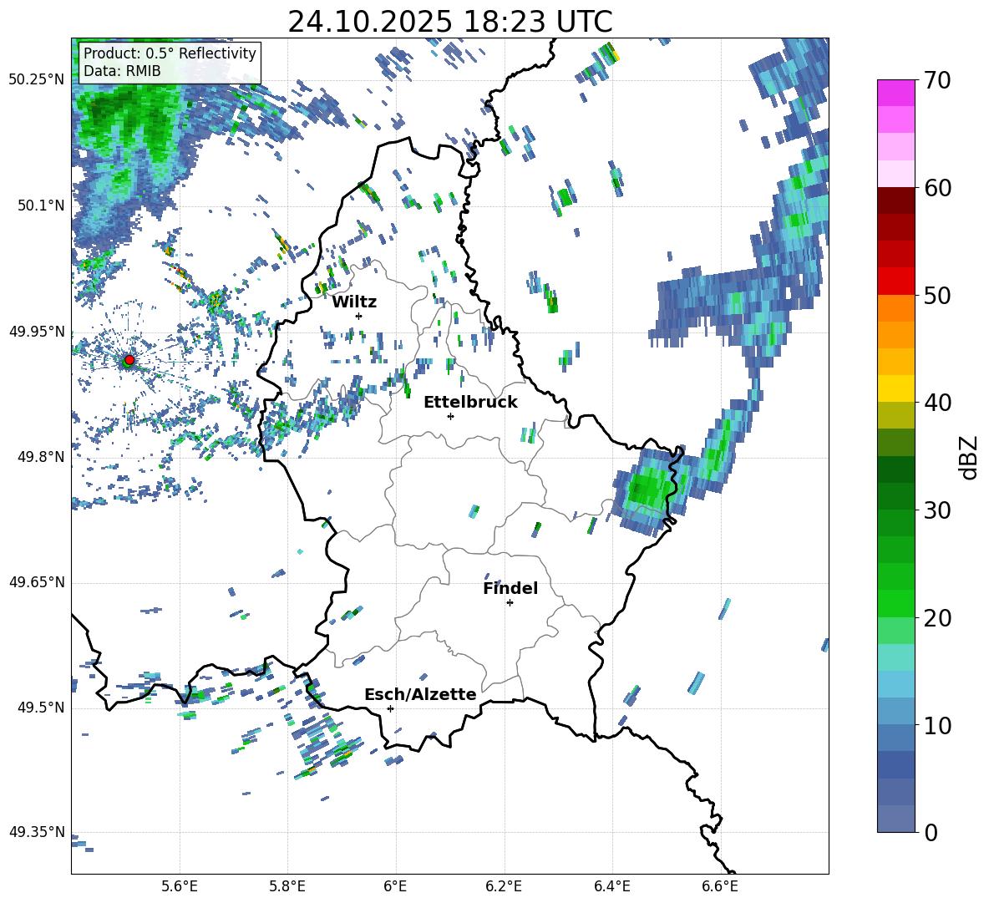The width and height of the screenshot is (989, 903).
Task: Click the 49.35°N latitude label
Action: pyautogui.click(x=37, y=832)
